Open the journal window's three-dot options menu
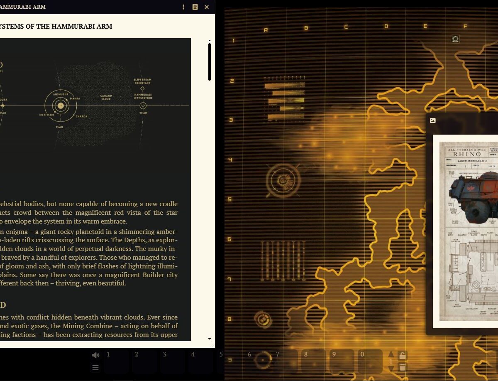This screenshot has height=381, width=498. (x=184, y=7)
